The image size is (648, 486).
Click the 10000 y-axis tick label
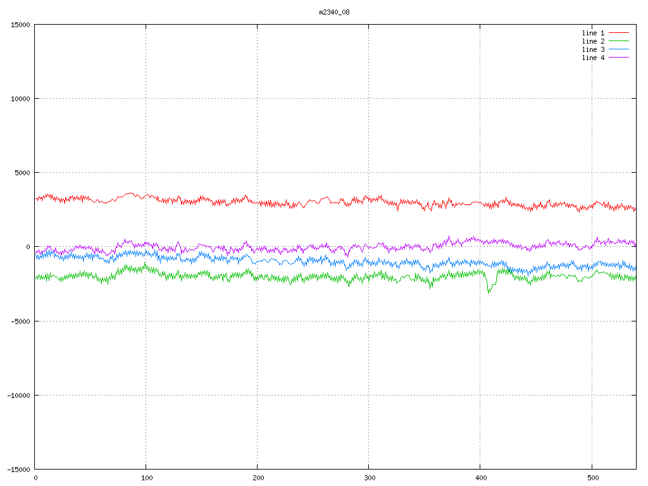(21, 99)
